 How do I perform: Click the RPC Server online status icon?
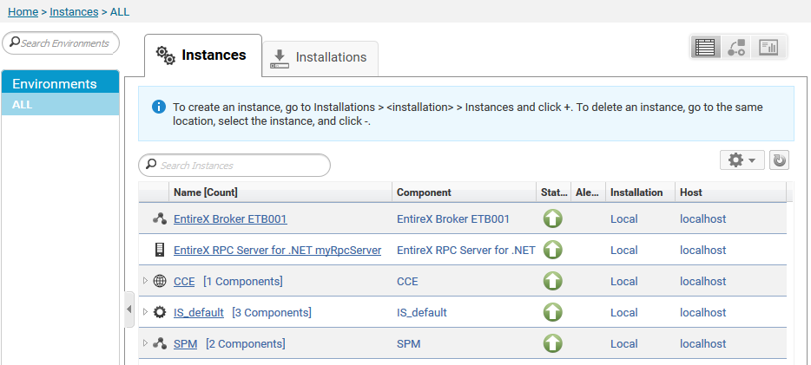552,250
